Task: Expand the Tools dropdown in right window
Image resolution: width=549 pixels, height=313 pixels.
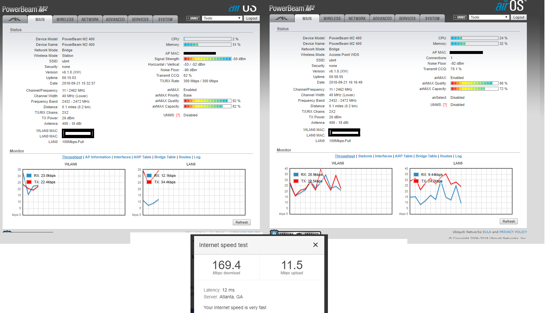Action: [489, 17]
